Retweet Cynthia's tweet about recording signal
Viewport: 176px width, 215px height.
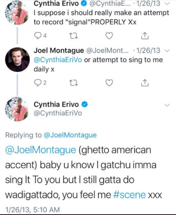tap(74, 36)
